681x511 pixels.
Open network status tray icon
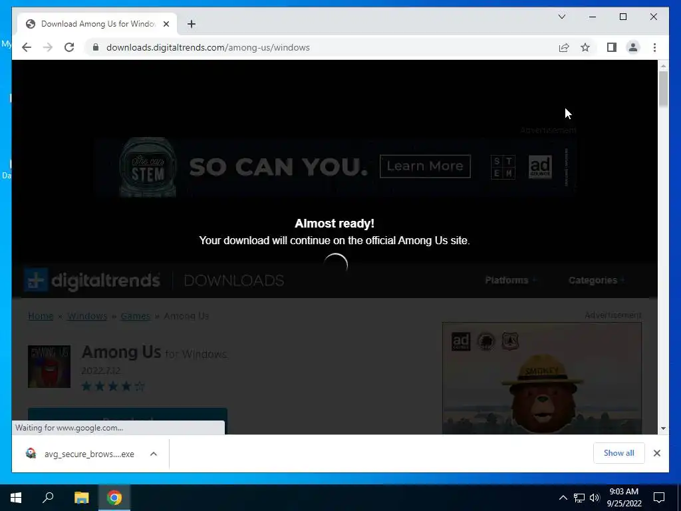[x=579, y=498]
